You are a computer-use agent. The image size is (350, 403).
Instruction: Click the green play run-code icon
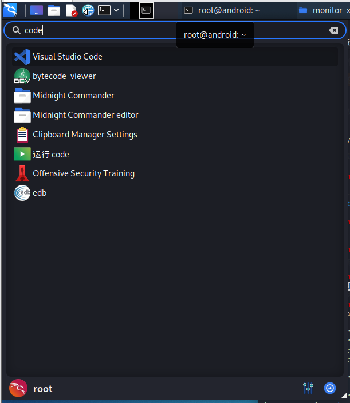tap(22, 154)
